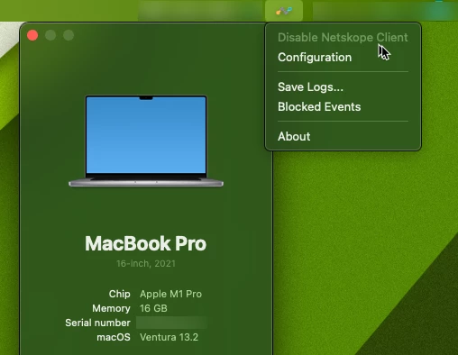Screen dimensions: 458x355
Task: Click the Netskope icon in the menu bar
Action: click(284, 11)
